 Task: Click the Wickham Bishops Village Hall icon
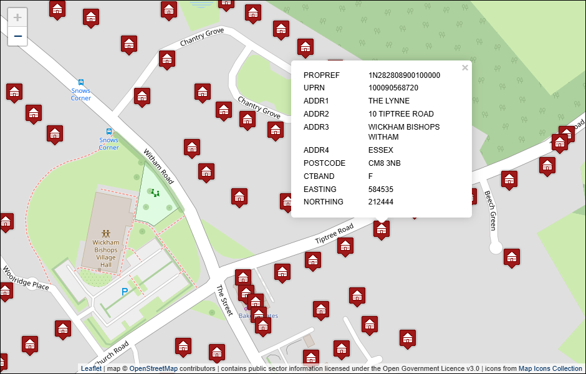pyautogui.click(x=106, y=234)
